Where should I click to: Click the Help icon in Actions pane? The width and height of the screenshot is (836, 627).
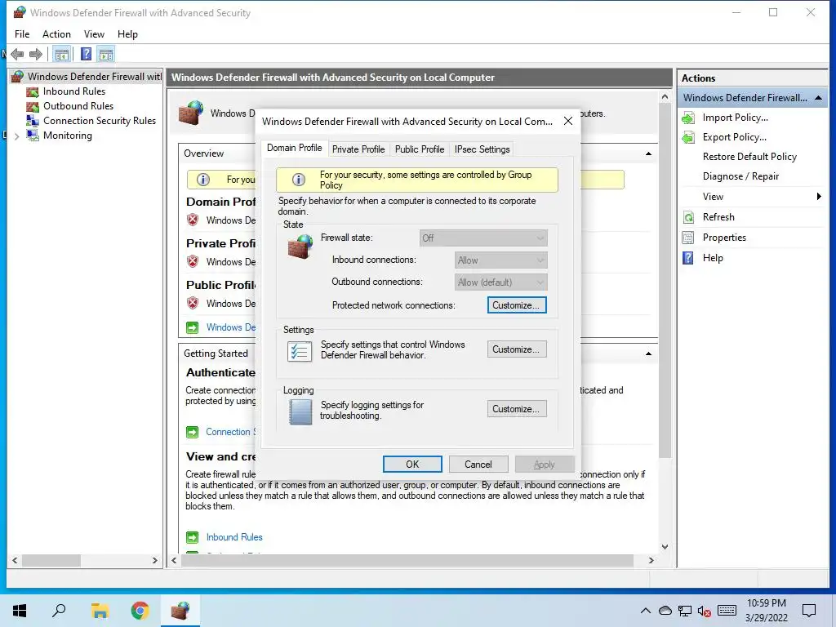click(x=688, y=258)
